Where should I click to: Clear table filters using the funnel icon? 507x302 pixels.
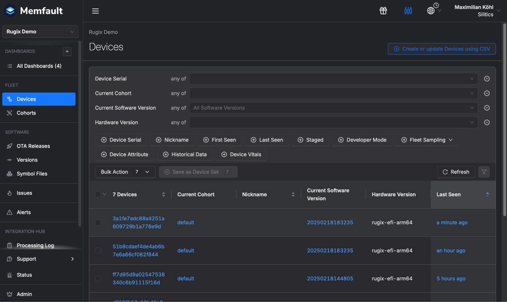484,172
